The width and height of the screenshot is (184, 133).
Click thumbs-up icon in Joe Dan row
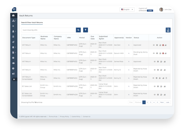pyautogui.click(x=166, y=45)
